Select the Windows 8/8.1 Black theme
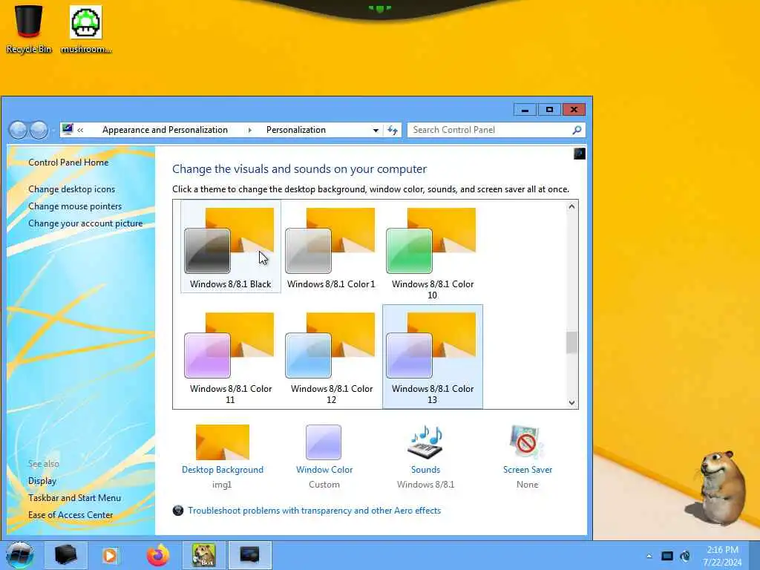 [x=230, y=246]
